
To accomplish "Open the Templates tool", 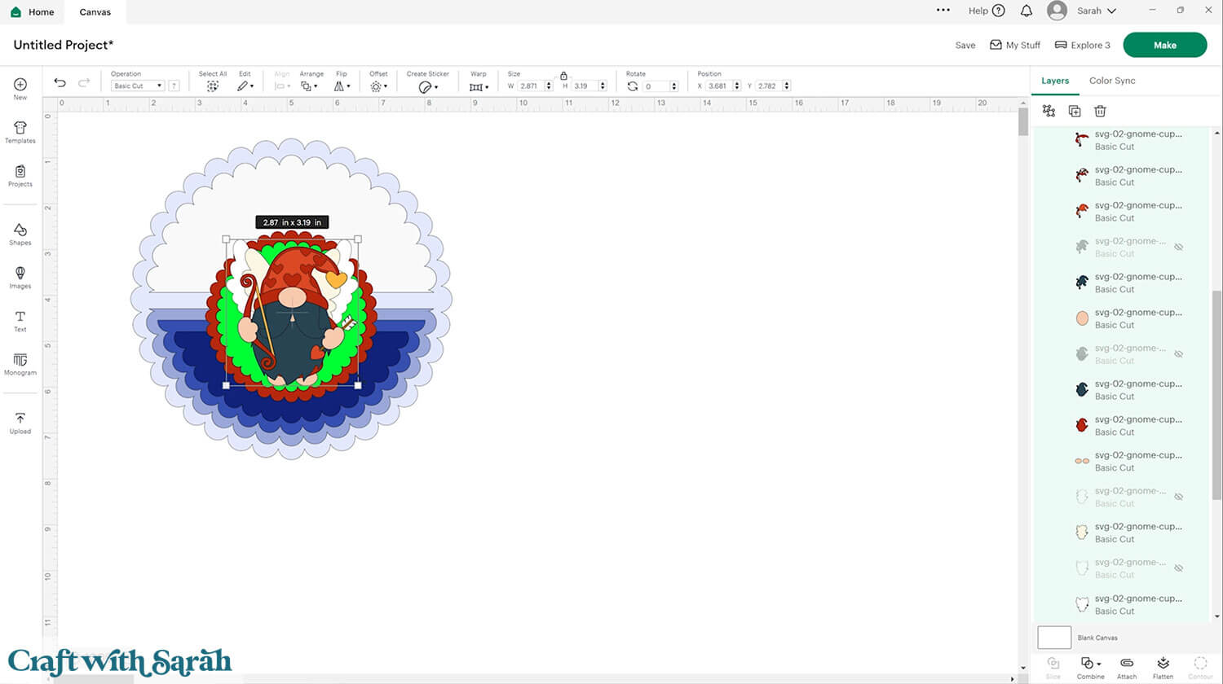I will tap(20, 133).
